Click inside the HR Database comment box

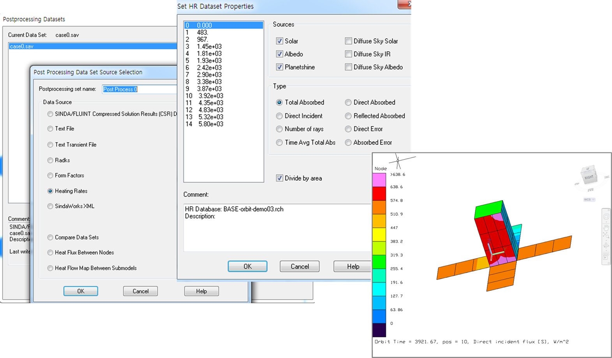coord(277,227)
